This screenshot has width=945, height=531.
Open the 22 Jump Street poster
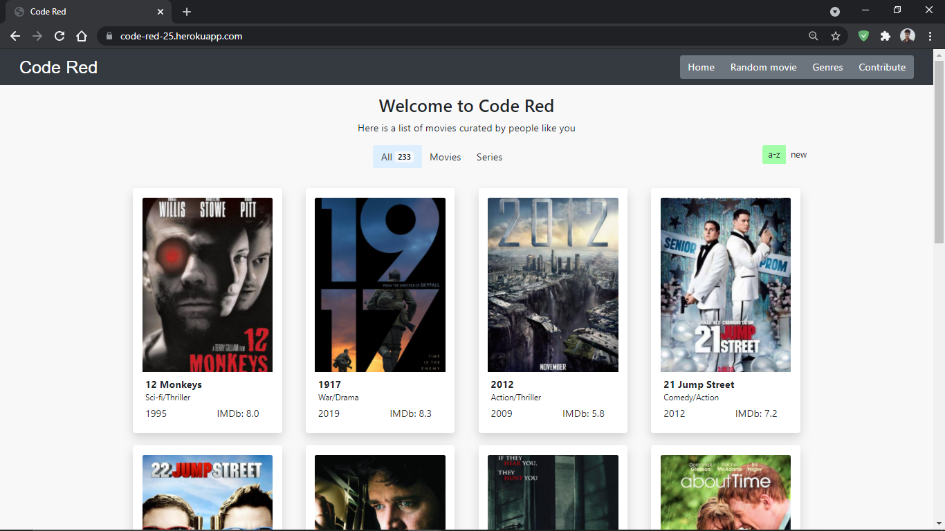coord(208,493)
